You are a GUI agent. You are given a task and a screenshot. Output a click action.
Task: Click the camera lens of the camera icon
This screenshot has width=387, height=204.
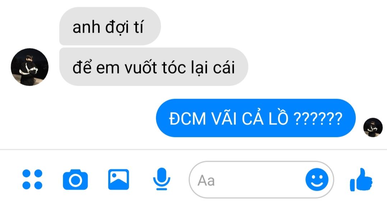coord(75,181)
